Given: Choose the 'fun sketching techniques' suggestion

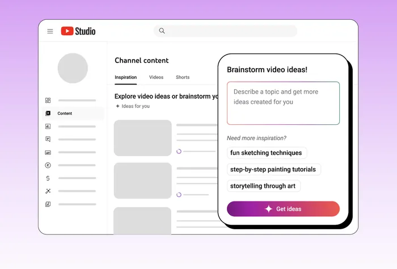Looking at the screenshot, I should 266,153.
